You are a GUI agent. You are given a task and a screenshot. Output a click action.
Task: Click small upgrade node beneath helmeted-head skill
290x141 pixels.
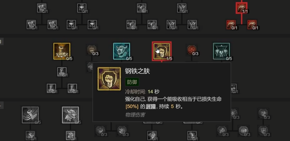click(71, 135)
